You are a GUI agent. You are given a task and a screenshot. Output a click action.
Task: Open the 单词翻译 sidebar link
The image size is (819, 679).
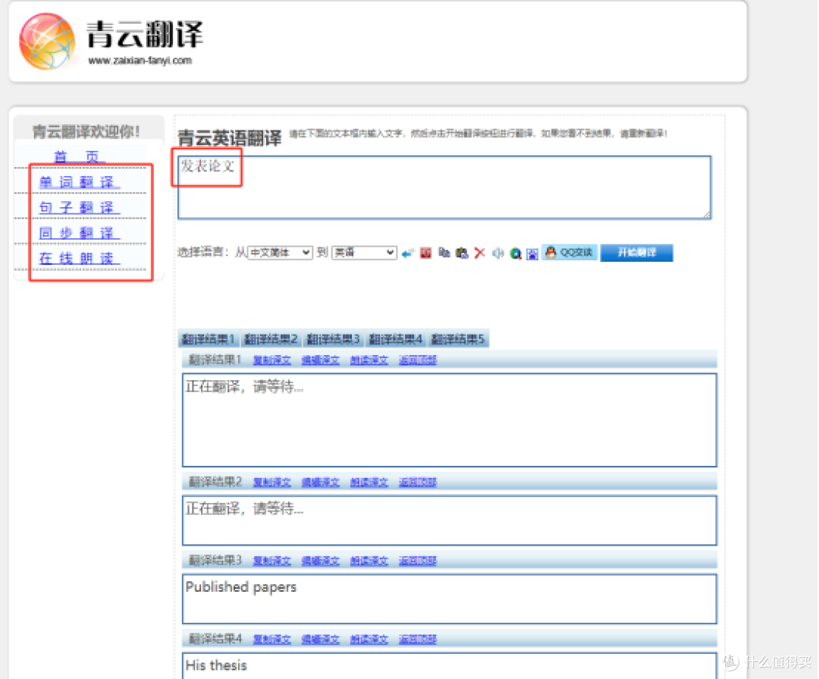click(80, 182)
